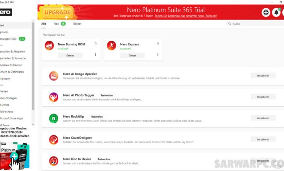284x171 pixels.
Task: Click the green 212 badge beside Lösungen
Action: coord(22,39)
